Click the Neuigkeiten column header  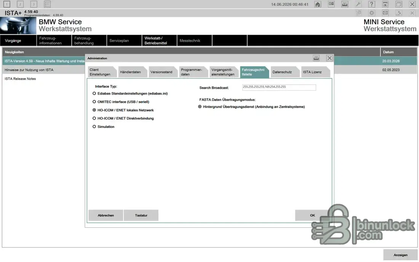point(191,52)
